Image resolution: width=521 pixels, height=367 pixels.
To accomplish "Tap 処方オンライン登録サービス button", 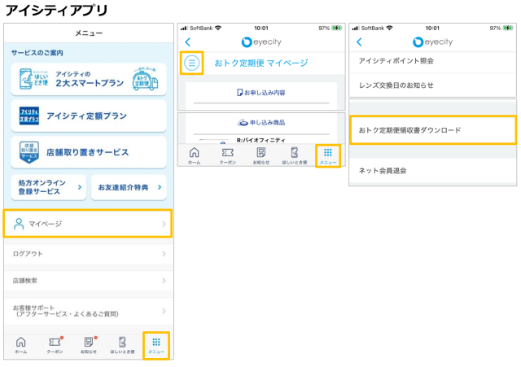I will (x=49, y=187).
